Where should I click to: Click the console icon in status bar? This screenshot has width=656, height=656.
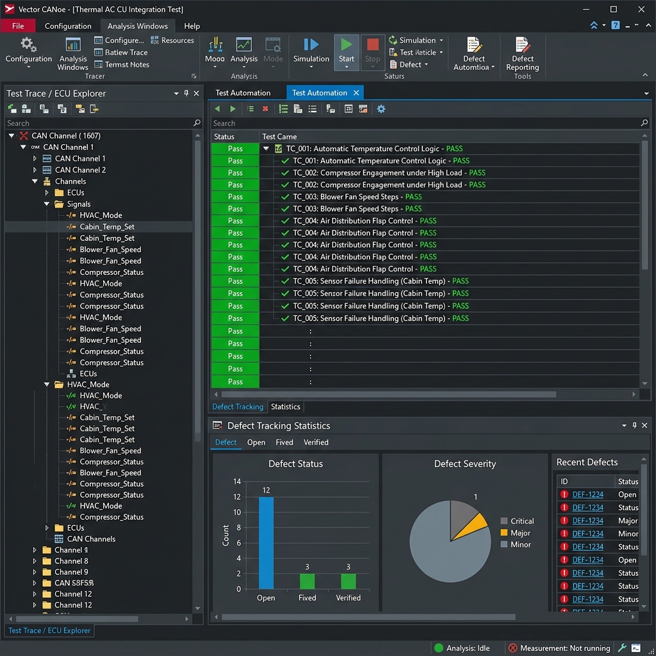[x=636, y=648]
